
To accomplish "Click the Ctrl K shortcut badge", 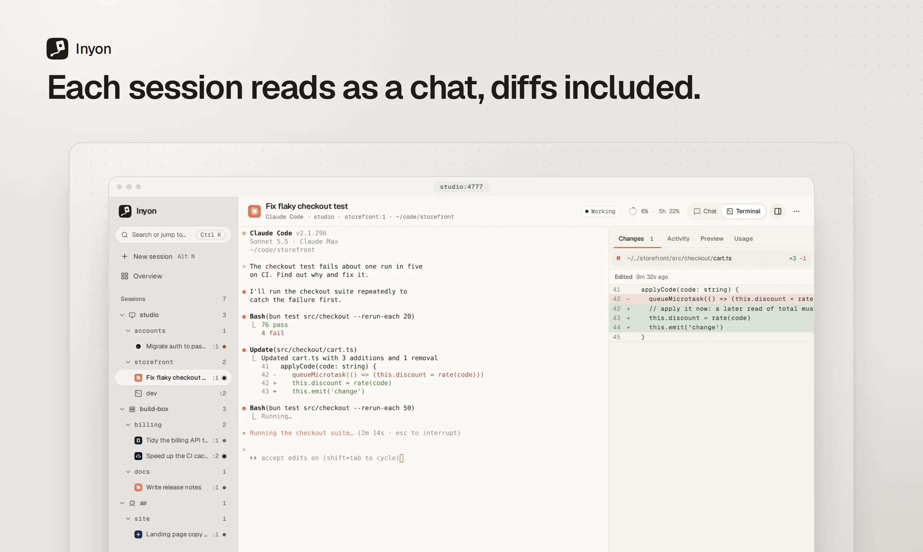I will click(211, 235).
